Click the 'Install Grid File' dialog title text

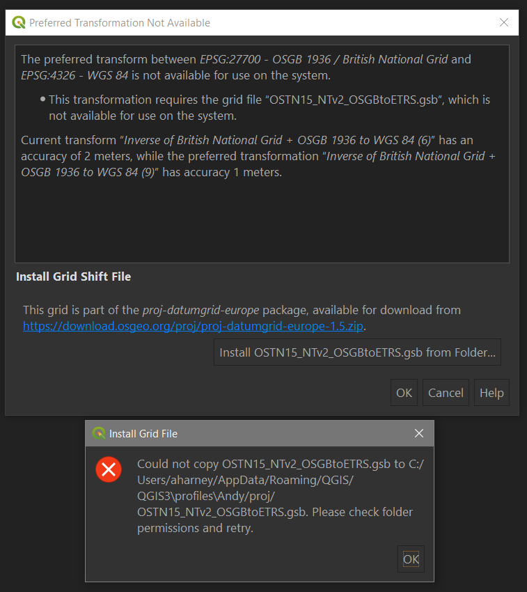point(143,433)
